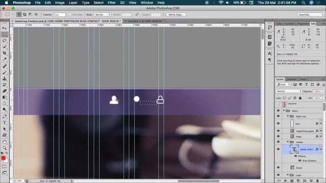Collapse the Right_nav group triangle
Viewport: 326px width, 183px height.
pos(287,116)
